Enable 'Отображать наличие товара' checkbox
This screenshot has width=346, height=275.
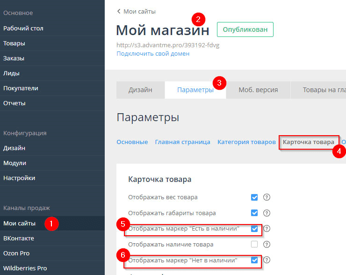(254, 244)
